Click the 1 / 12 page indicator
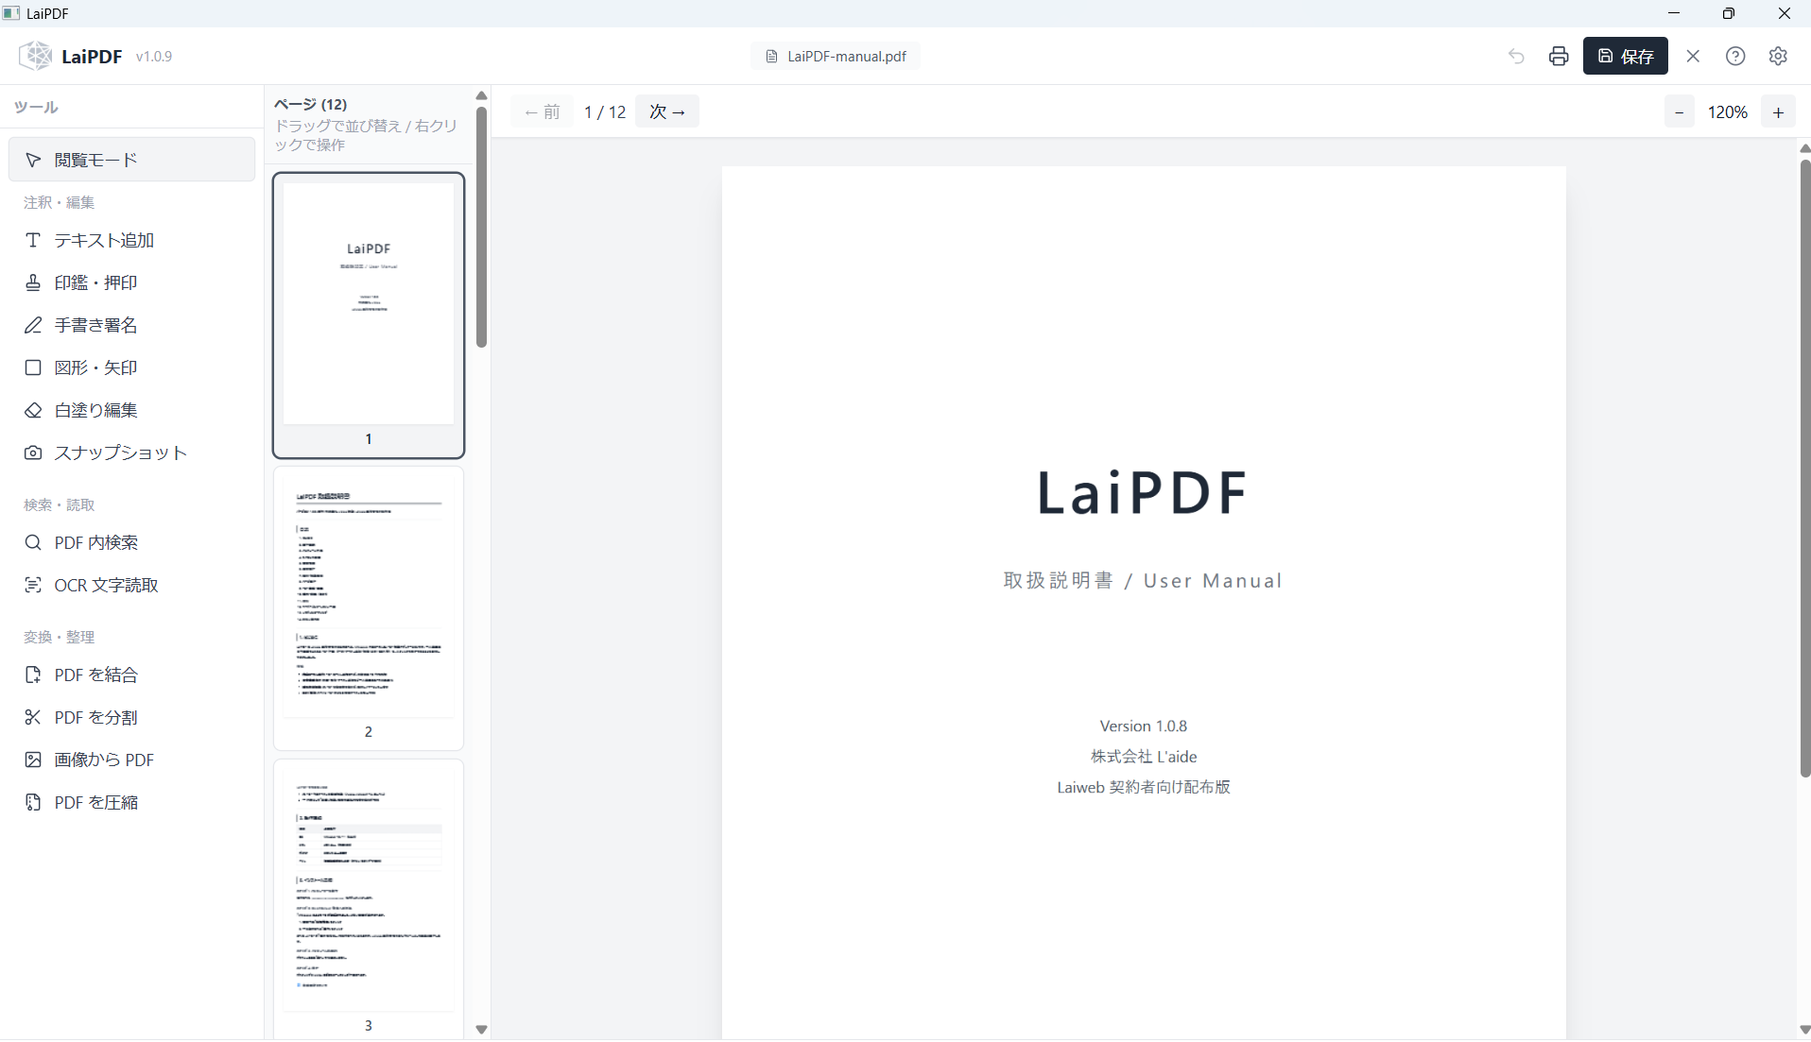Viewport: 1811px width, 1042px height. coord(605,111)
